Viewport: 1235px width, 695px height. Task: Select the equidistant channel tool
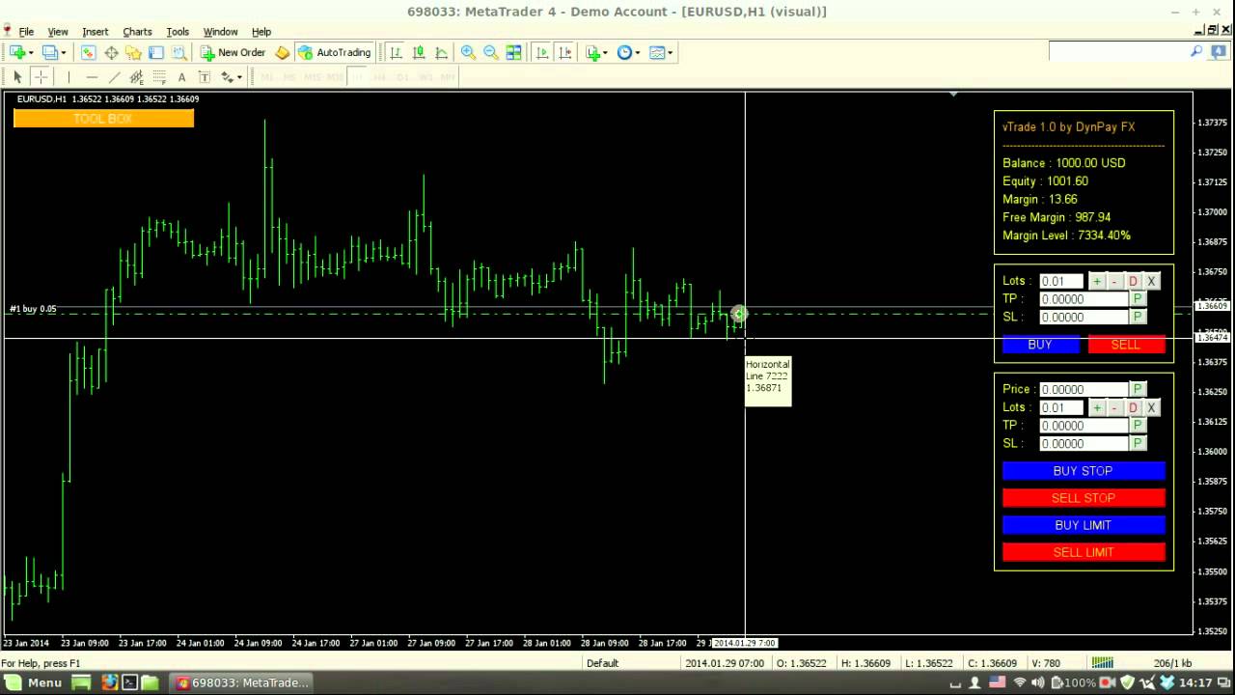point(137,76)
